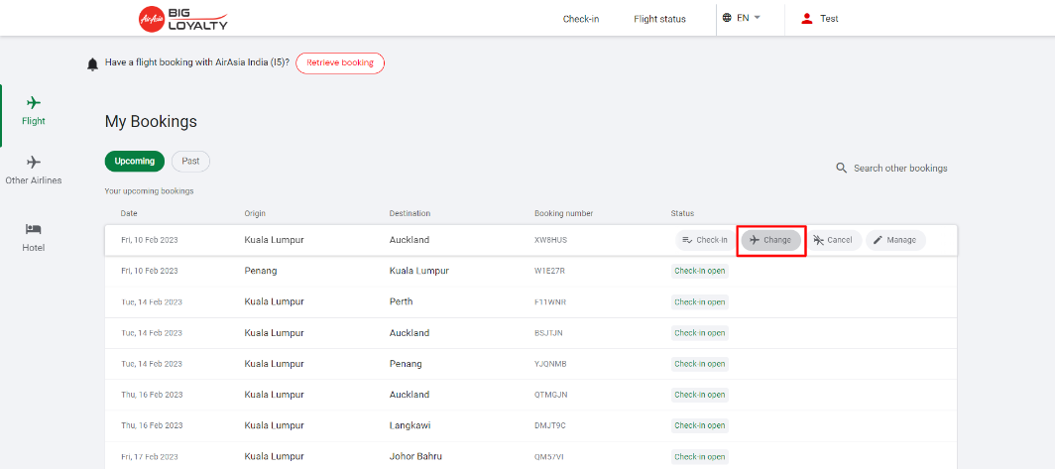This screenshot has width=1055, height=469.
Task: Open the Flight section in sidebar
Action: pyautogui.click(x=34, y=111)
